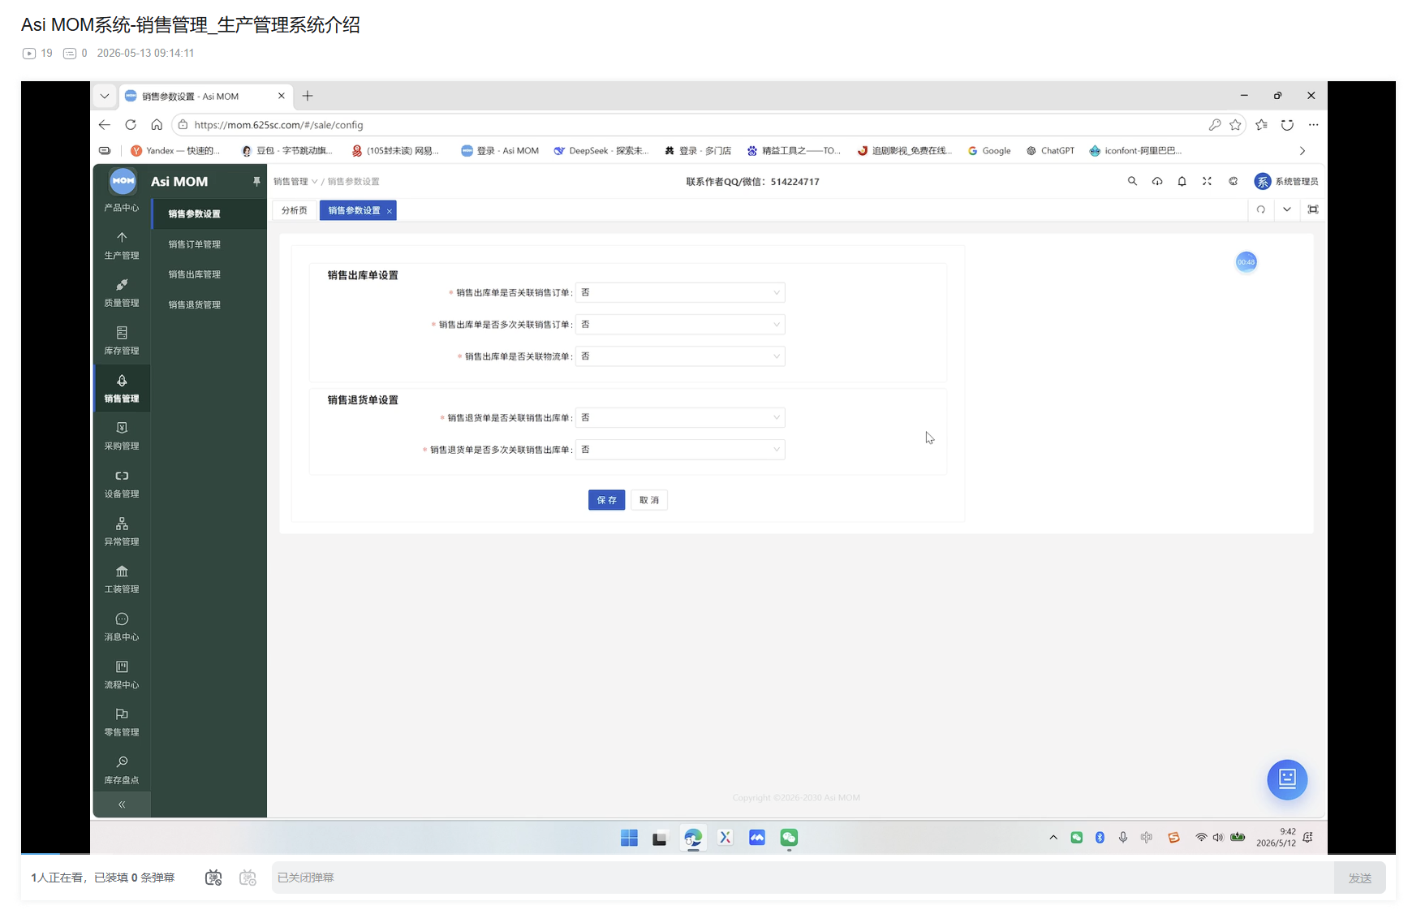Expand 销售管理 breadcrumb dropdown
The image size is (1408, 910).
[295, 182]
